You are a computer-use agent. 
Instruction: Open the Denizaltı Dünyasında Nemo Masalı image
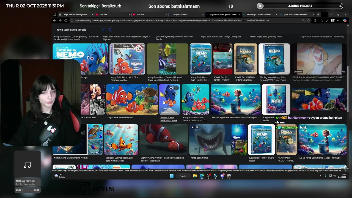[x=121, y=140]
